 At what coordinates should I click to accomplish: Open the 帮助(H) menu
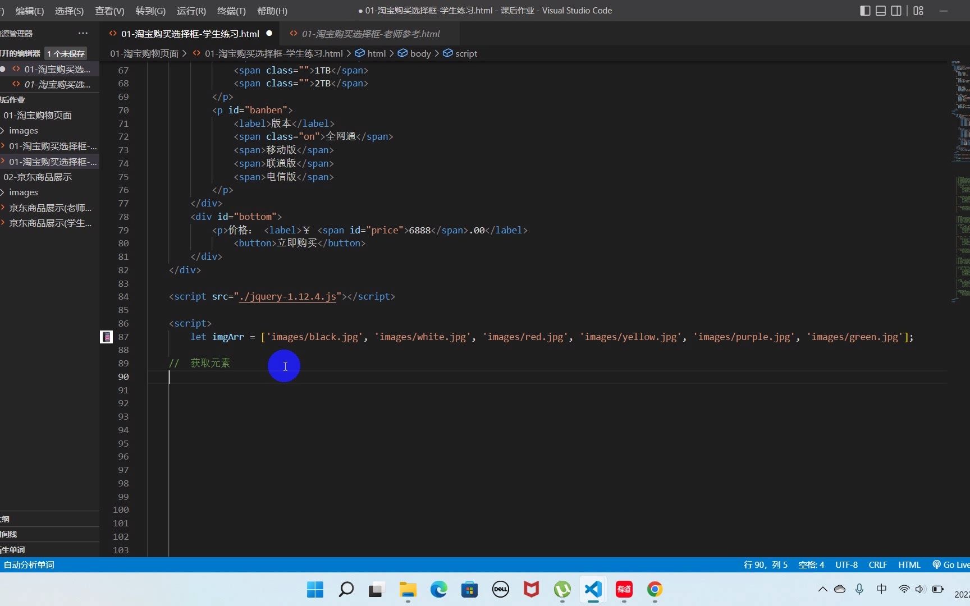click(272, 11)
